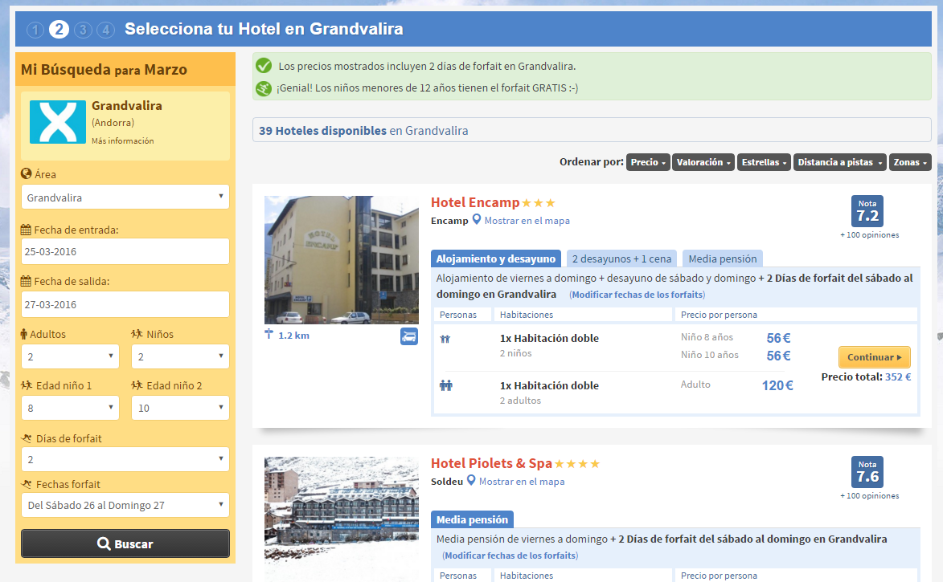This screenshot has width=943, height=582.
Task: Click map pin icon next to Encamp
Action: click(x=476, y=220)
